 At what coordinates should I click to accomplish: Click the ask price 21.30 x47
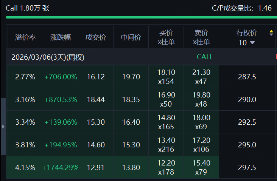201,77
